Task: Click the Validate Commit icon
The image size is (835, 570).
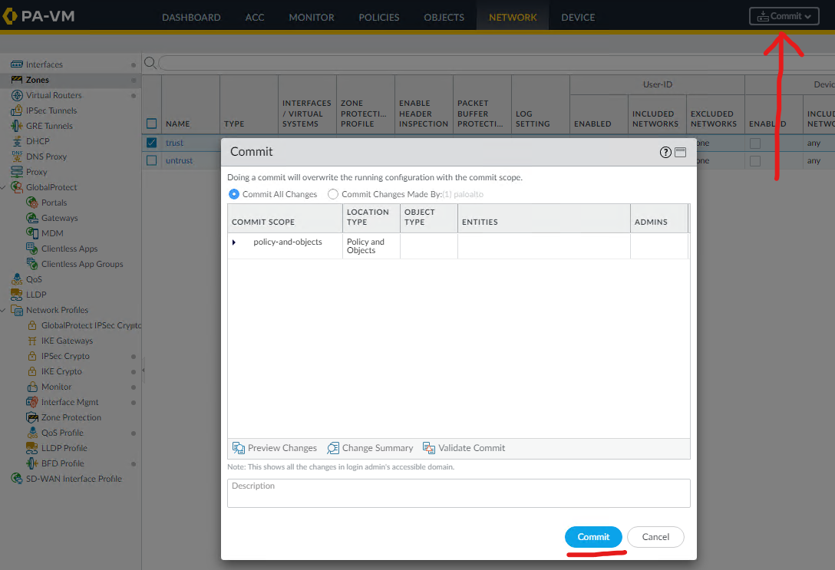Action: tap(429, 448)
